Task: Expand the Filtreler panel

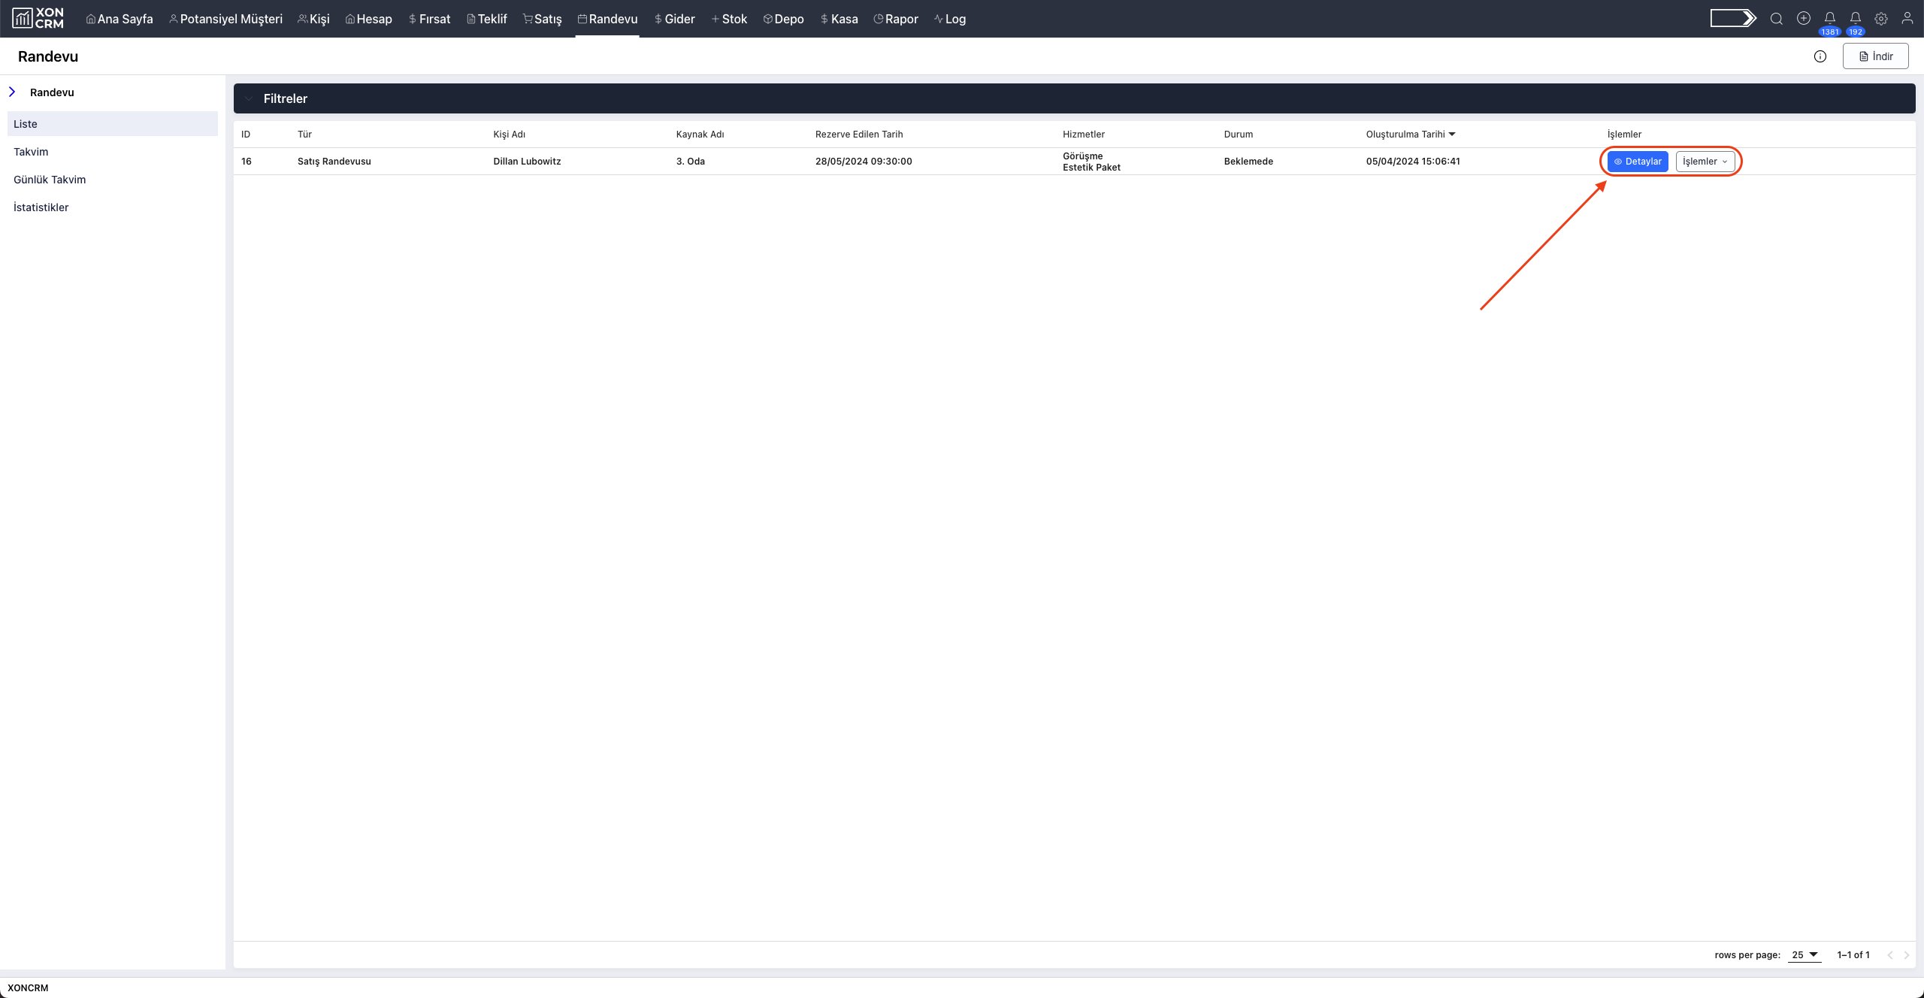Action: (285, 98)
